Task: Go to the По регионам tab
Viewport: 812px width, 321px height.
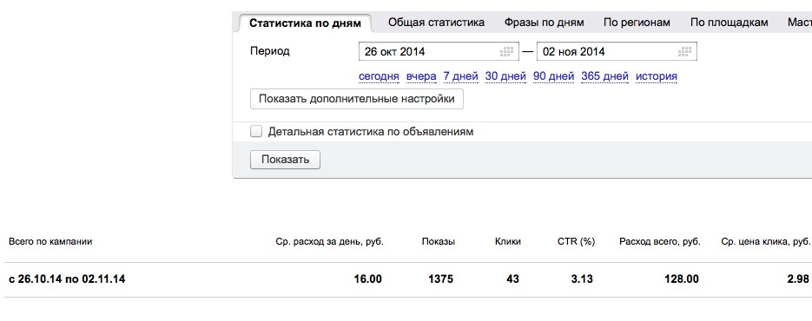Action: (x=637, y=23)
